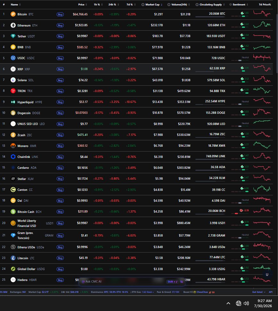The height and width of the screenshot is (311, 278).
Task: Click the Hedera logo icon
Action: click(13, 280)
